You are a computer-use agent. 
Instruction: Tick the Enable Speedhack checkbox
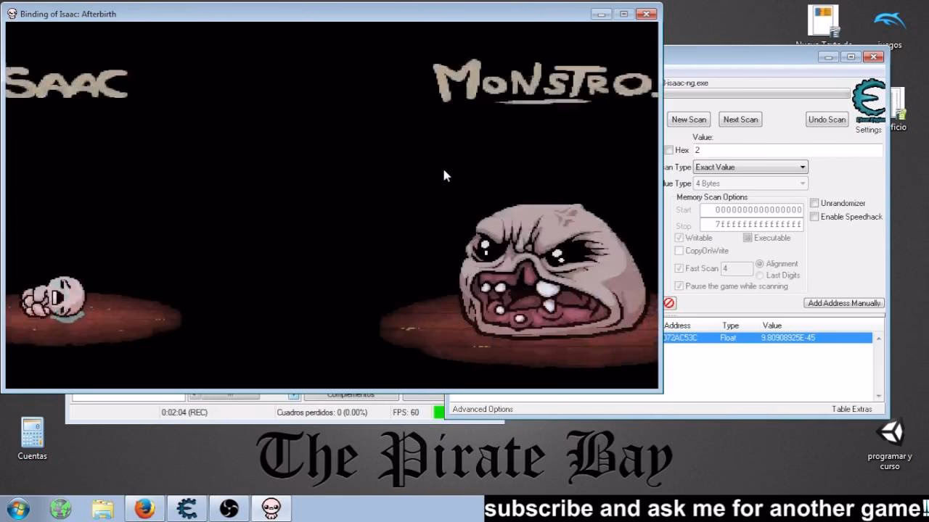coord(814,217)
